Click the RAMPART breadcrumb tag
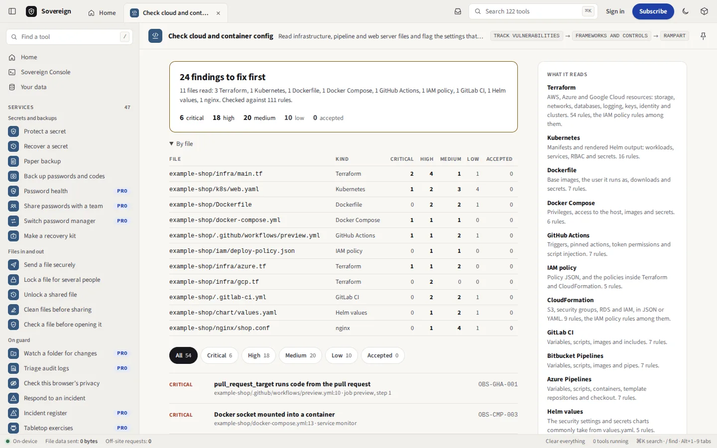This screenshot has height=448, width=717. (x=675, y=36)
